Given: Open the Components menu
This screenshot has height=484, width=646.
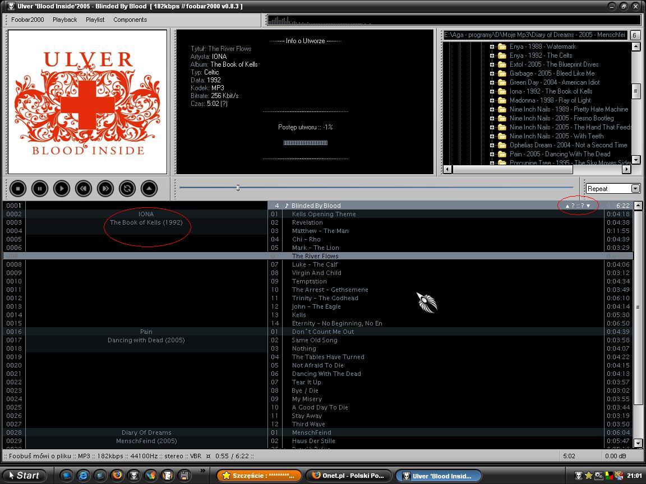Looking at the screenshot, I should tap(130, 20).
